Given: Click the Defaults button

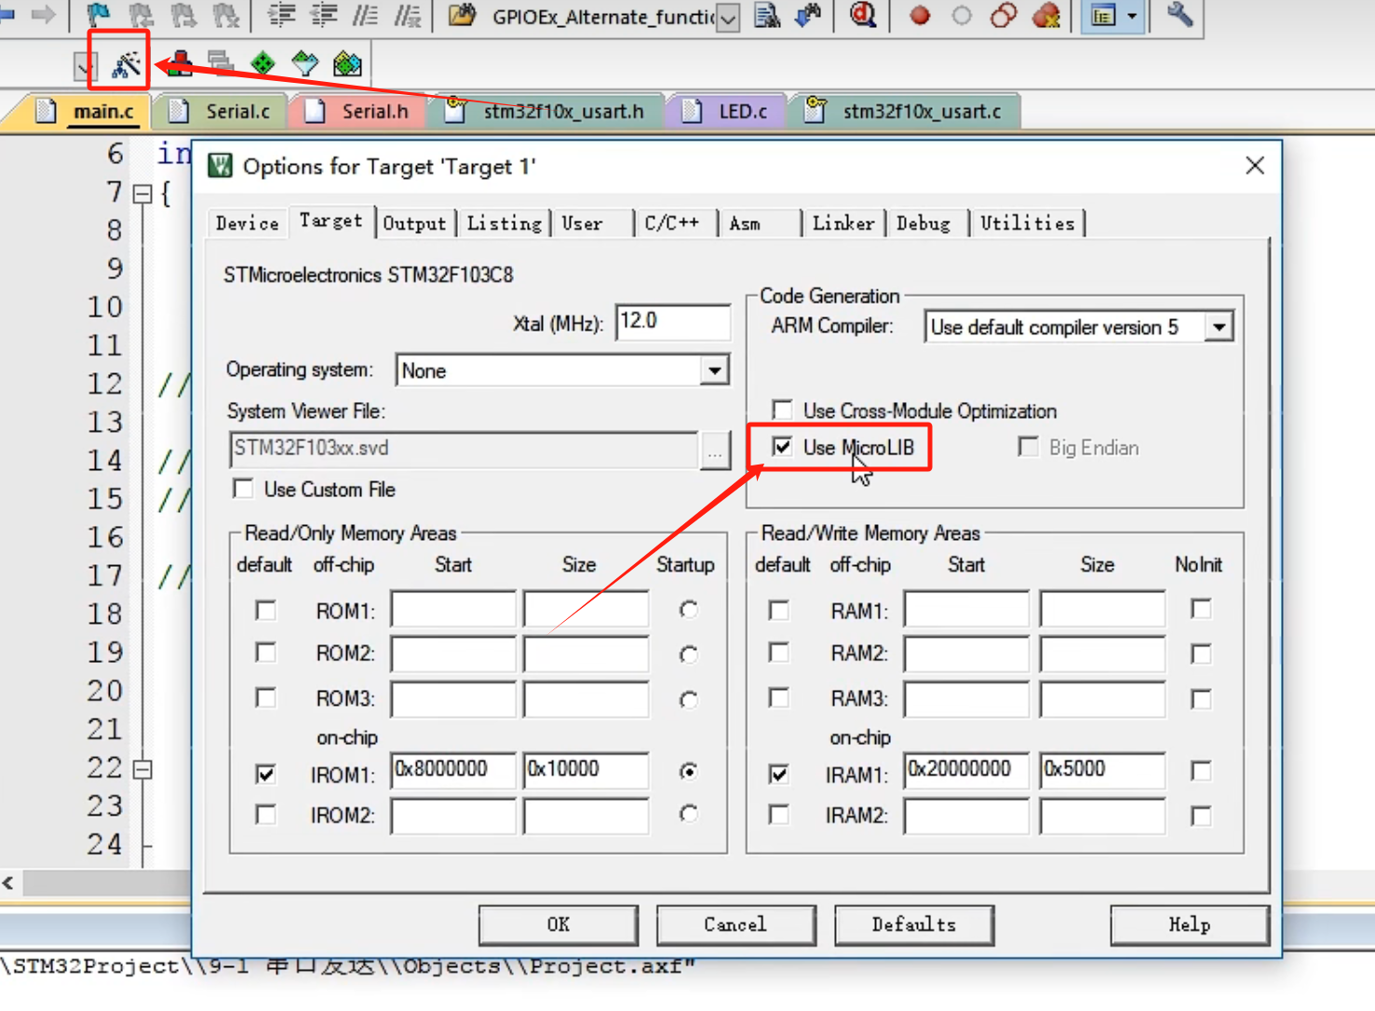Looking at the screenshot, I should click(913, 924).
